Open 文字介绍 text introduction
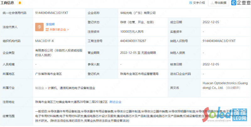The image size is (251, 127). tap(199, 3)
